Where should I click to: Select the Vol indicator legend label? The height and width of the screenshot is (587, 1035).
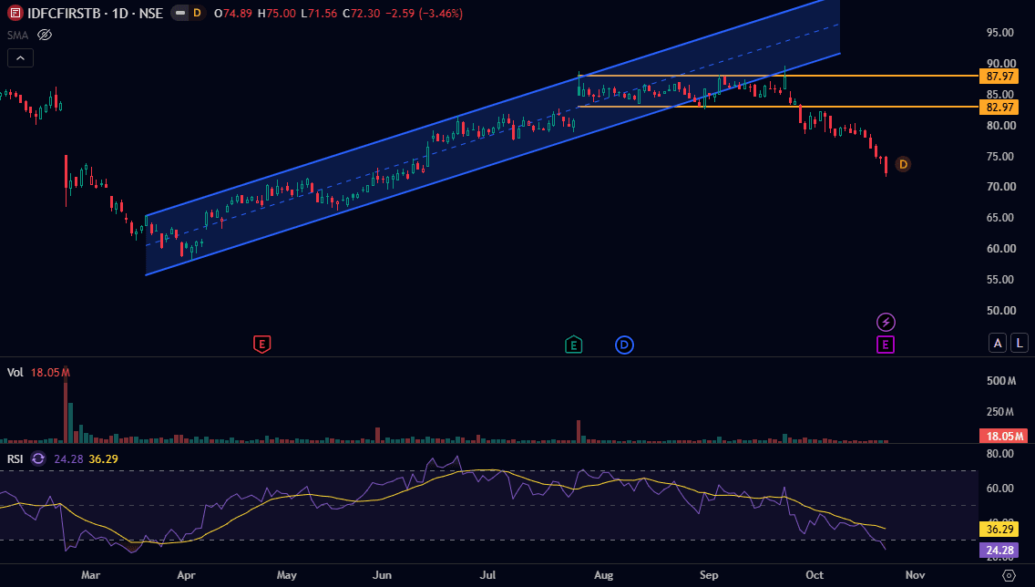[x=15, y=373]
